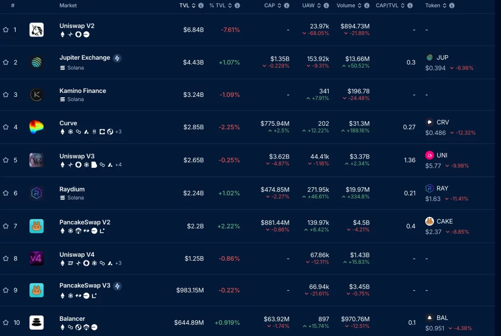The width and height of the screenshot is (501, 336).
Task: Click the lightning badge beside Jupiter Exchange
Action: pyautogui.click(x=117, y=58)
